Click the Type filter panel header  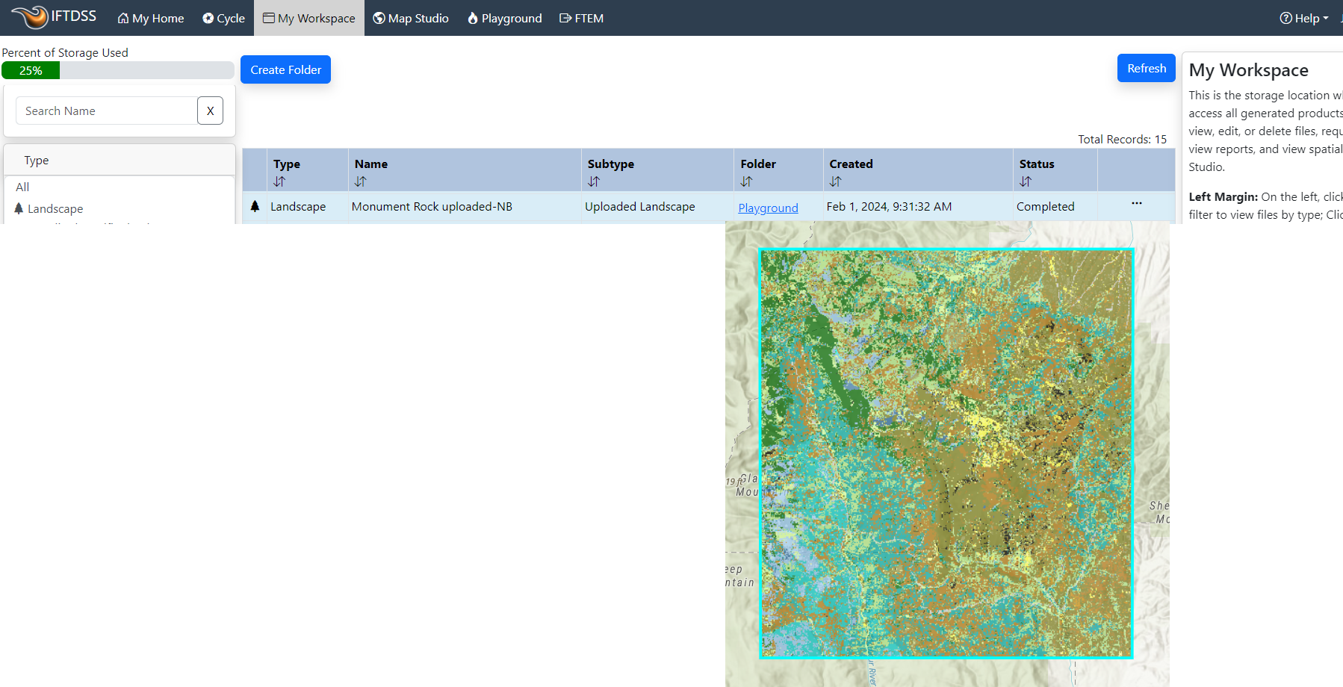pos(120,160)
